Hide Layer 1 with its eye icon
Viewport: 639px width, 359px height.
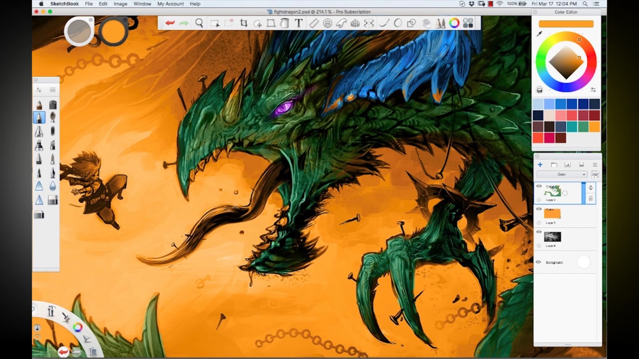point(538,209)
